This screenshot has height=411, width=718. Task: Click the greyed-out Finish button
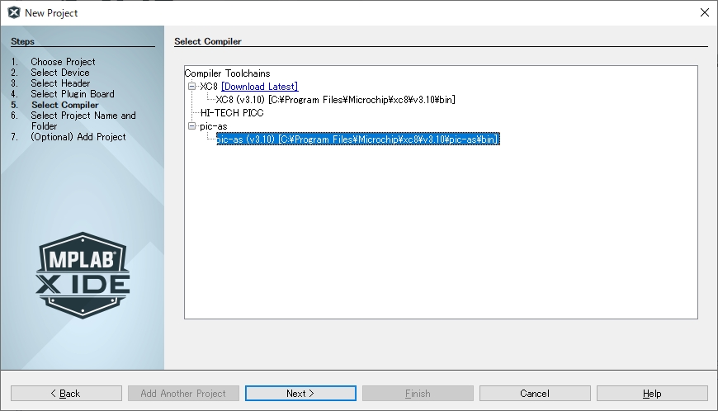pos(418,394)
